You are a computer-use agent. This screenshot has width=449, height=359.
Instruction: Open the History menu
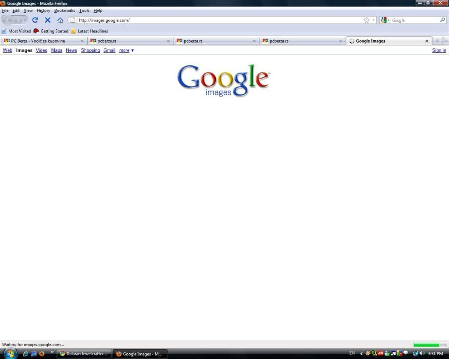tap(43, 11)
